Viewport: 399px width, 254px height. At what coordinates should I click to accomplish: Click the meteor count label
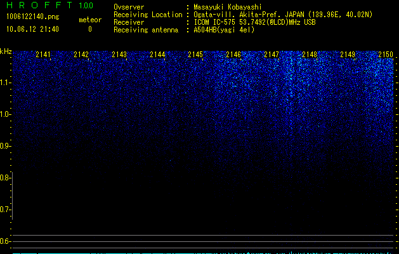[x=90, y=20]
